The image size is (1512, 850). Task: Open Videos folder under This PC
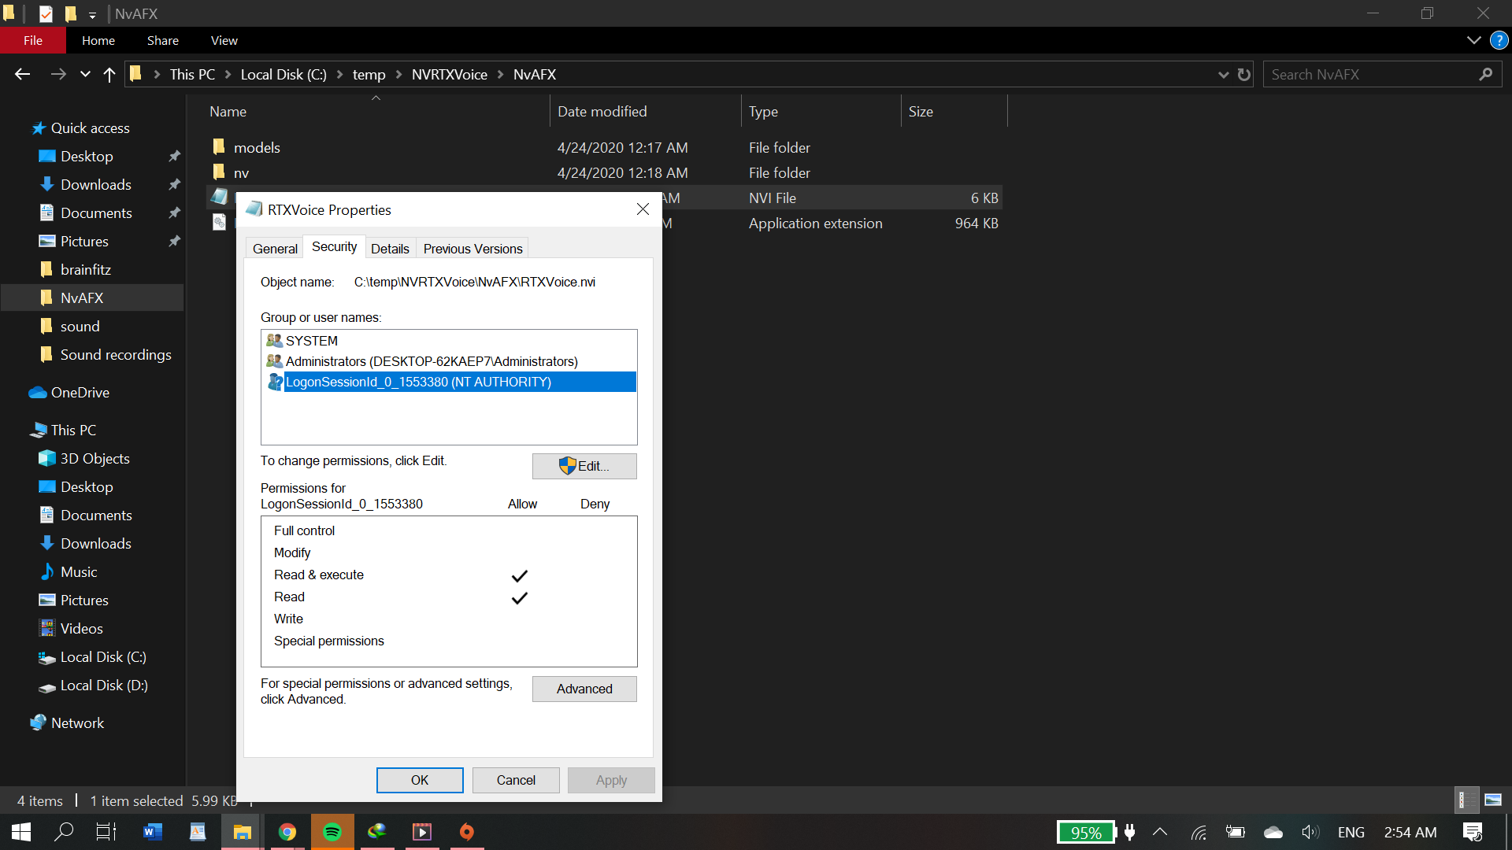pos(81,628)
